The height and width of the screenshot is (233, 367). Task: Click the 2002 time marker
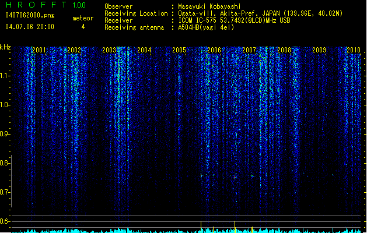pos(74,50)
